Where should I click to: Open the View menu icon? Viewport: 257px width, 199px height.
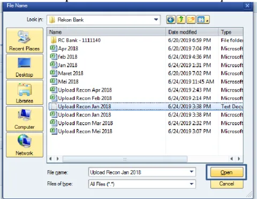pyautogui.click(x=203, y=20)
